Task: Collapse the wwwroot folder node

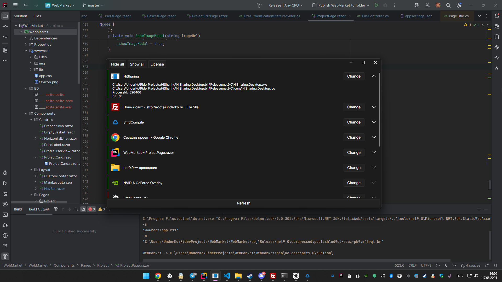Action: pyautogui.click(x=26, y=51)
